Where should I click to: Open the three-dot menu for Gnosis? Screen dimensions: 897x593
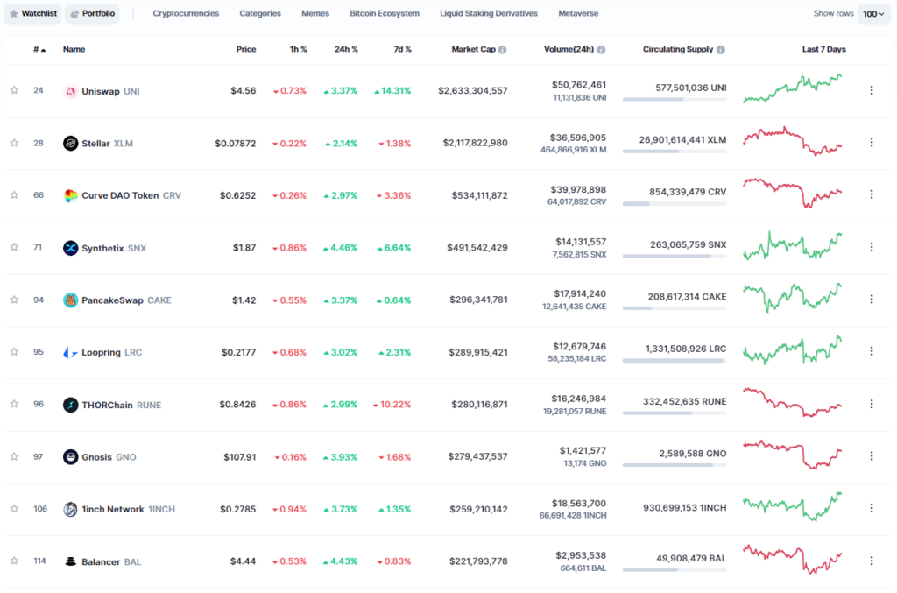(872, 455)
